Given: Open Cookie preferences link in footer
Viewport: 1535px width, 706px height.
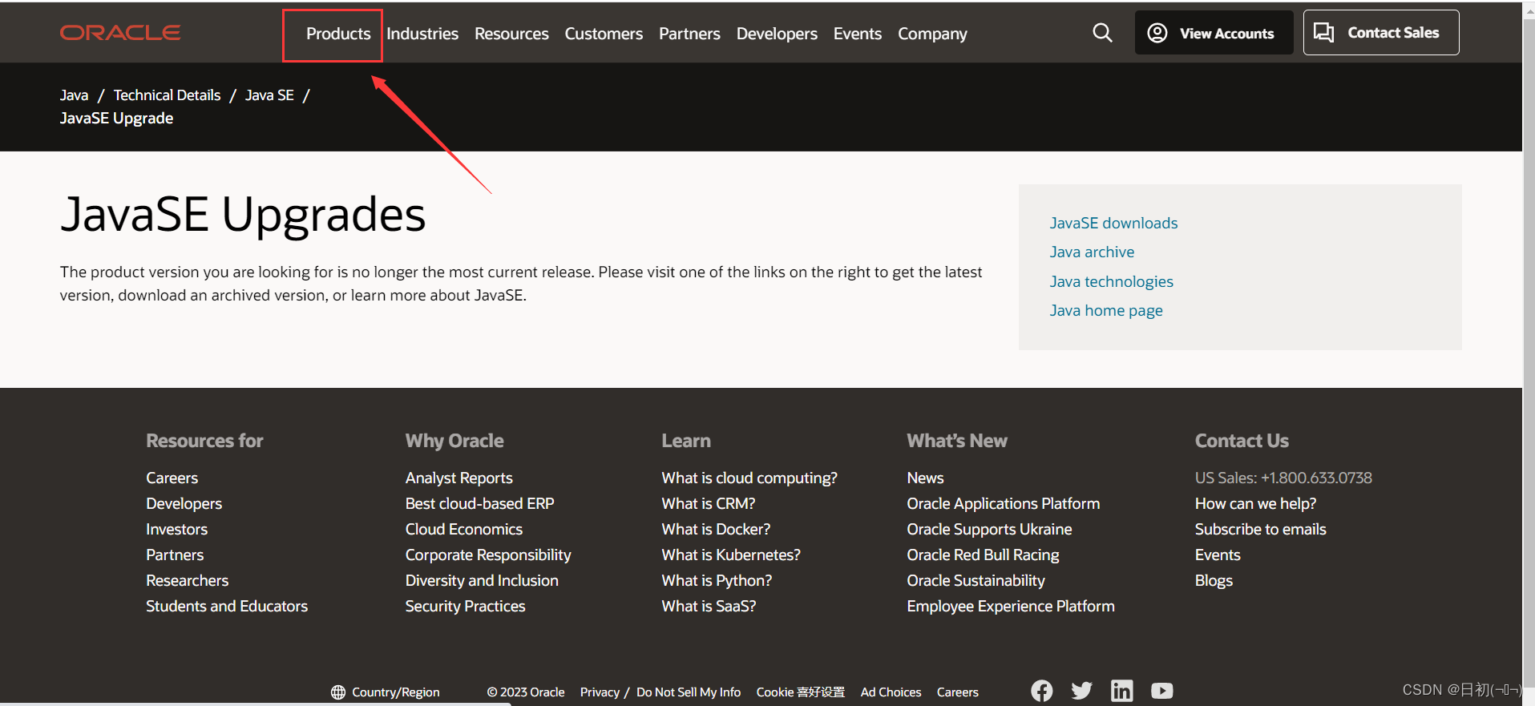Looking at the screenshot, I should (x=800, y=692).
